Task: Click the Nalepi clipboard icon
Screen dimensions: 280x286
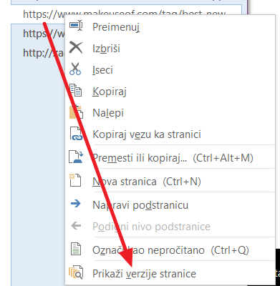Action: [x=76, y=112]
